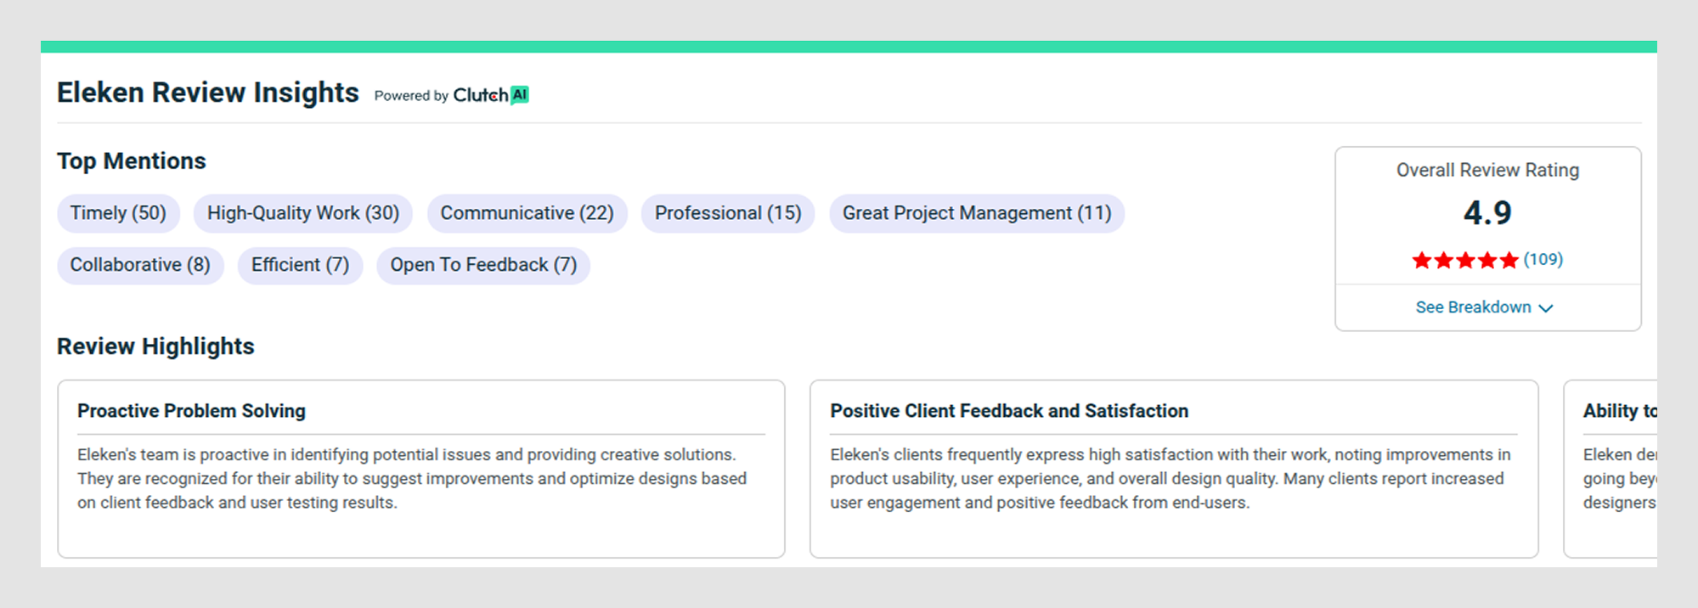The height and width of the screenshot is (608, 1698).
Task: Click the Overall Review Rating label
Action: [1487, 170]
